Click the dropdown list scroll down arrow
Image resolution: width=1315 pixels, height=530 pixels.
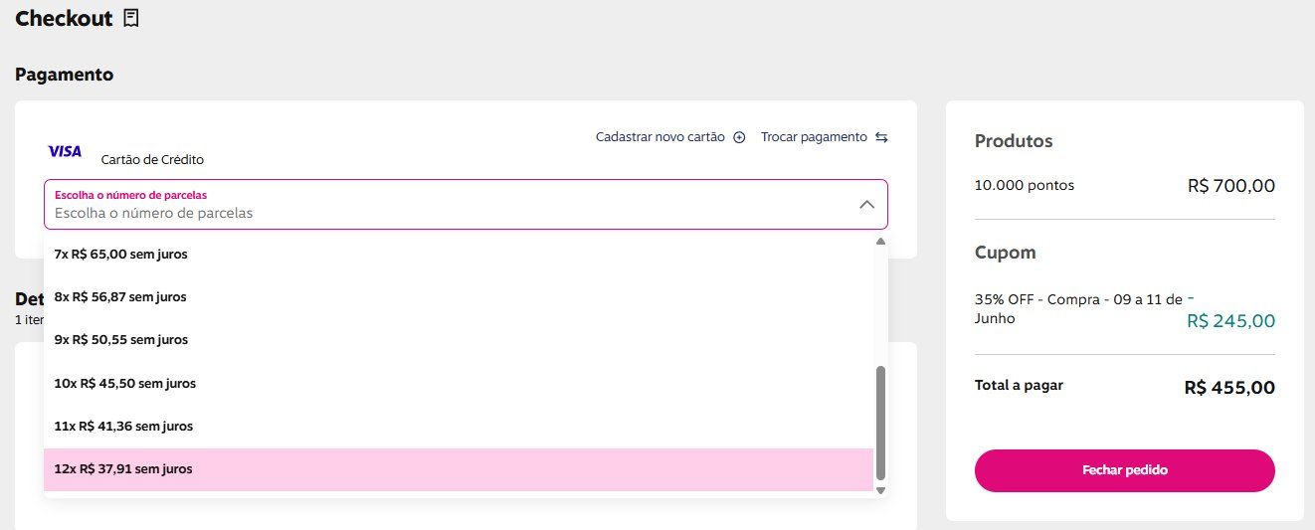click(879, 490)
